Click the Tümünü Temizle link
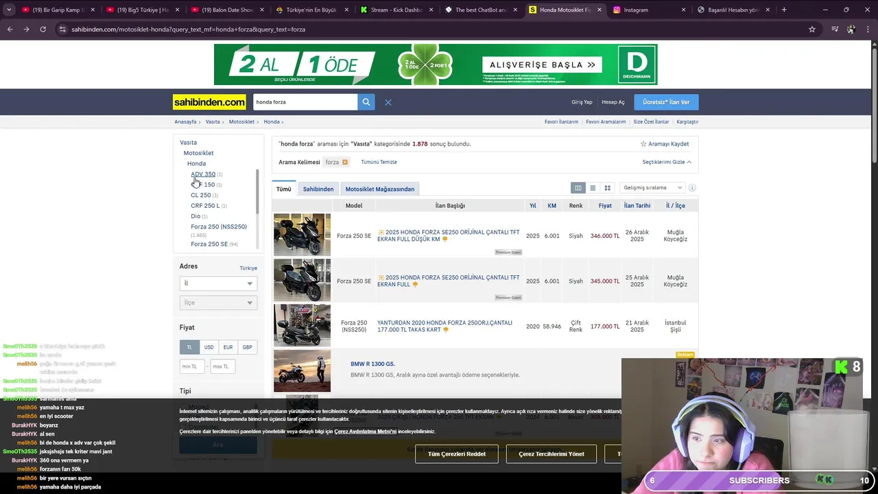This screenshot has width=878, height=494. [379, 162]
